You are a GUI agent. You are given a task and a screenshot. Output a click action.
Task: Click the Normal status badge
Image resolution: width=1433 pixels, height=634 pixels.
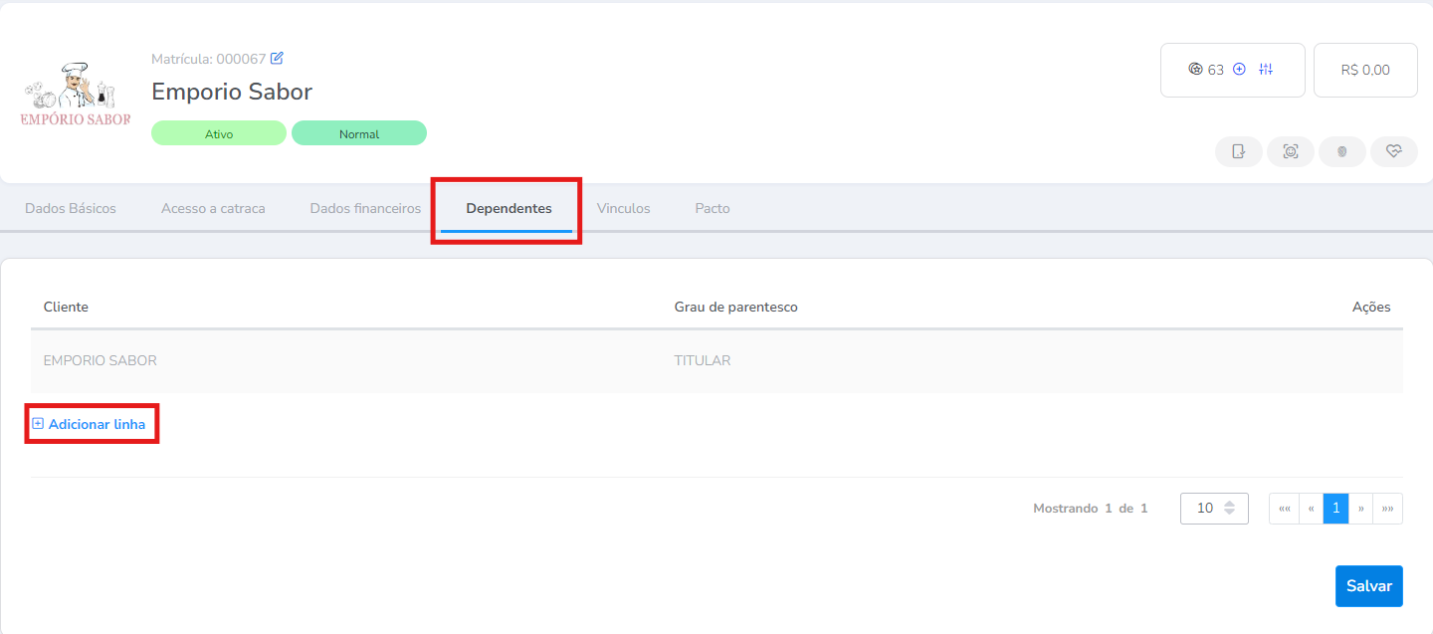pos(359,133)
